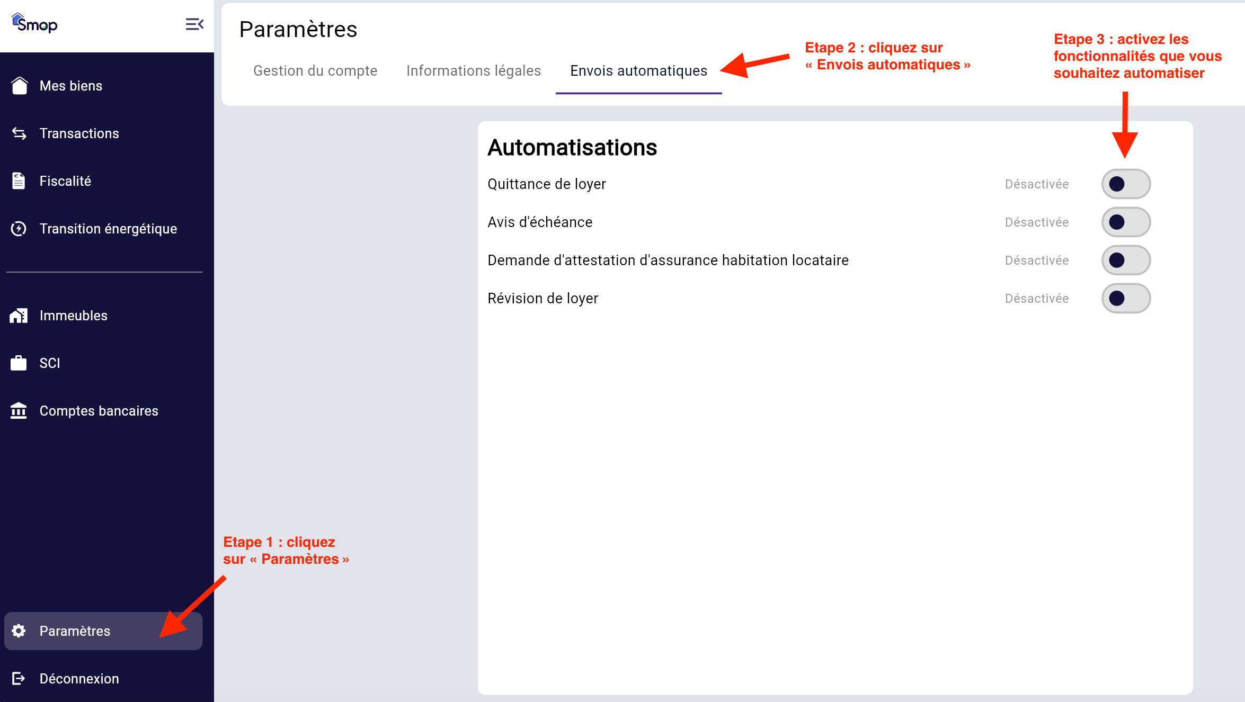Click the Smop logo
This screenshot has height=702, width=1245.
click(35, 24)
